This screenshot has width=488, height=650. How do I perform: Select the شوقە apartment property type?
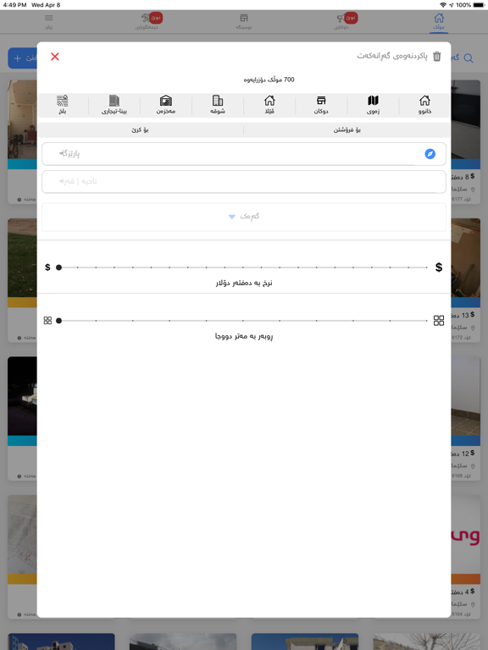(x=218, y=104)
